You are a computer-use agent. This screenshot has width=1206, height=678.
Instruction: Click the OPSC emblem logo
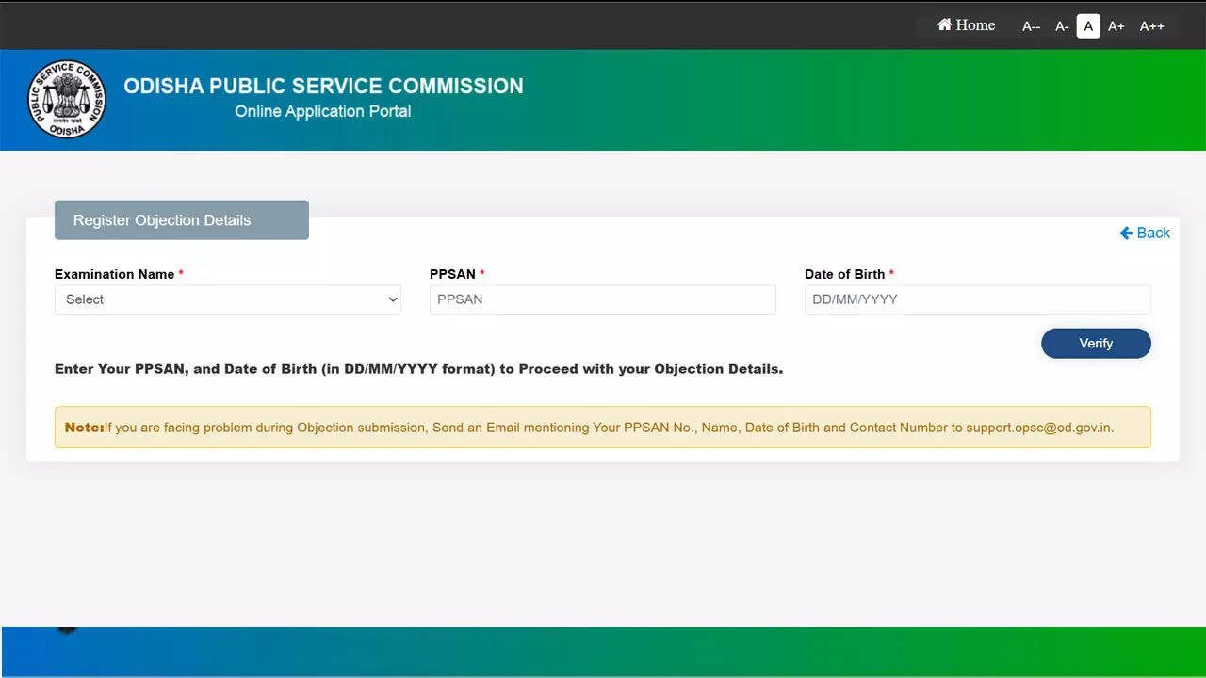tap(67, 100)
